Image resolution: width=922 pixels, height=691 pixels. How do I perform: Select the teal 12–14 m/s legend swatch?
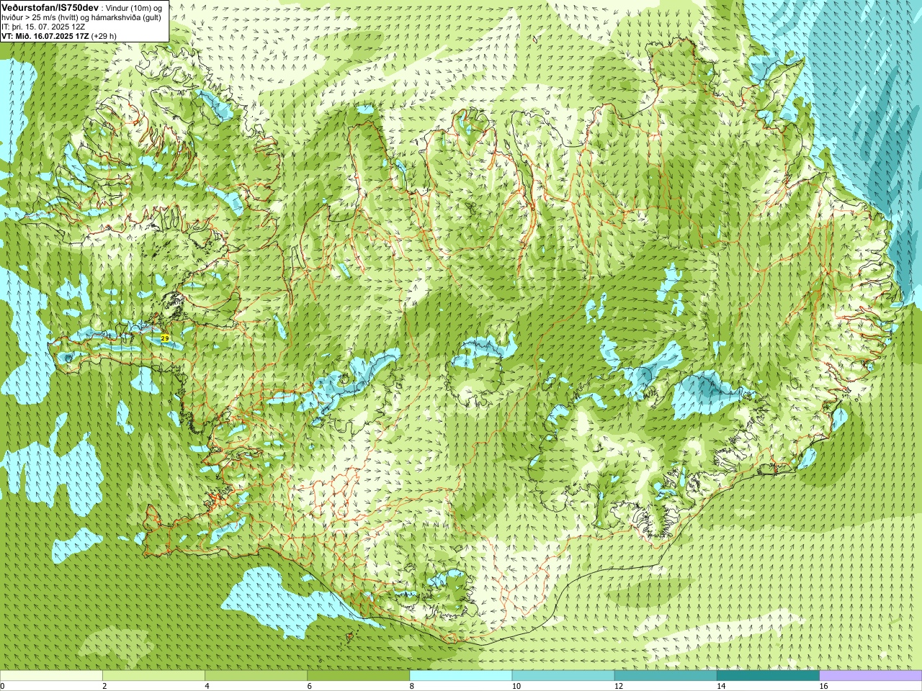(666, 676)
